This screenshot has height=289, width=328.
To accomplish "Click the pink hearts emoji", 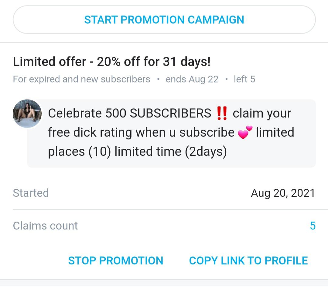I will pos(245,133).
